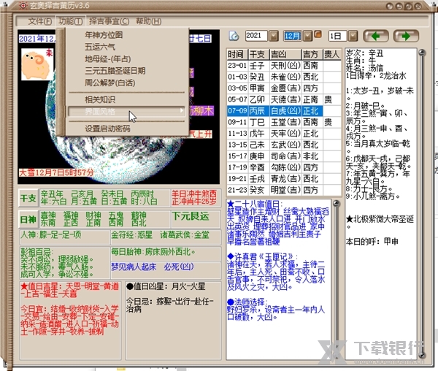Click the 本日的呼: 甲申 text
This screenshot has height=371, width=438.
point(372,242)
